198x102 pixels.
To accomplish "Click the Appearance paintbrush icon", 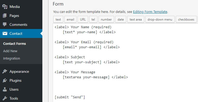I will 5,71.
